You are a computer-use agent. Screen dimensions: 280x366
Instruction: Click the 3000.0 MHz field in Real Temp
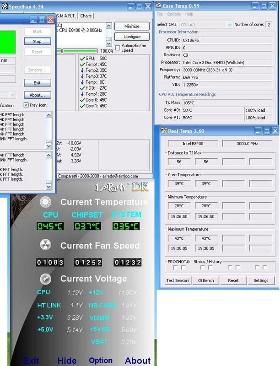[248, 144]
